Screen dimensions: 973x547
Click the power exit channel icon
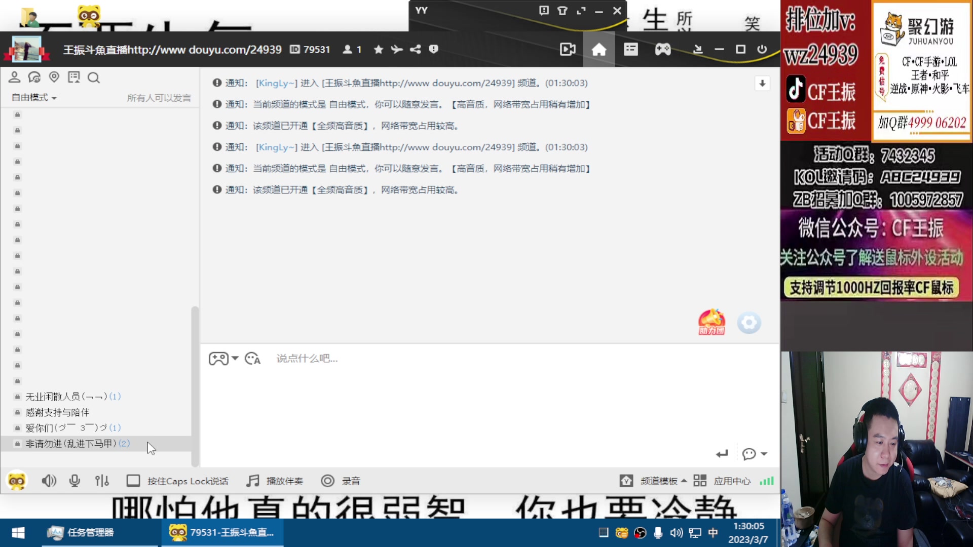(x=762, y=49)
